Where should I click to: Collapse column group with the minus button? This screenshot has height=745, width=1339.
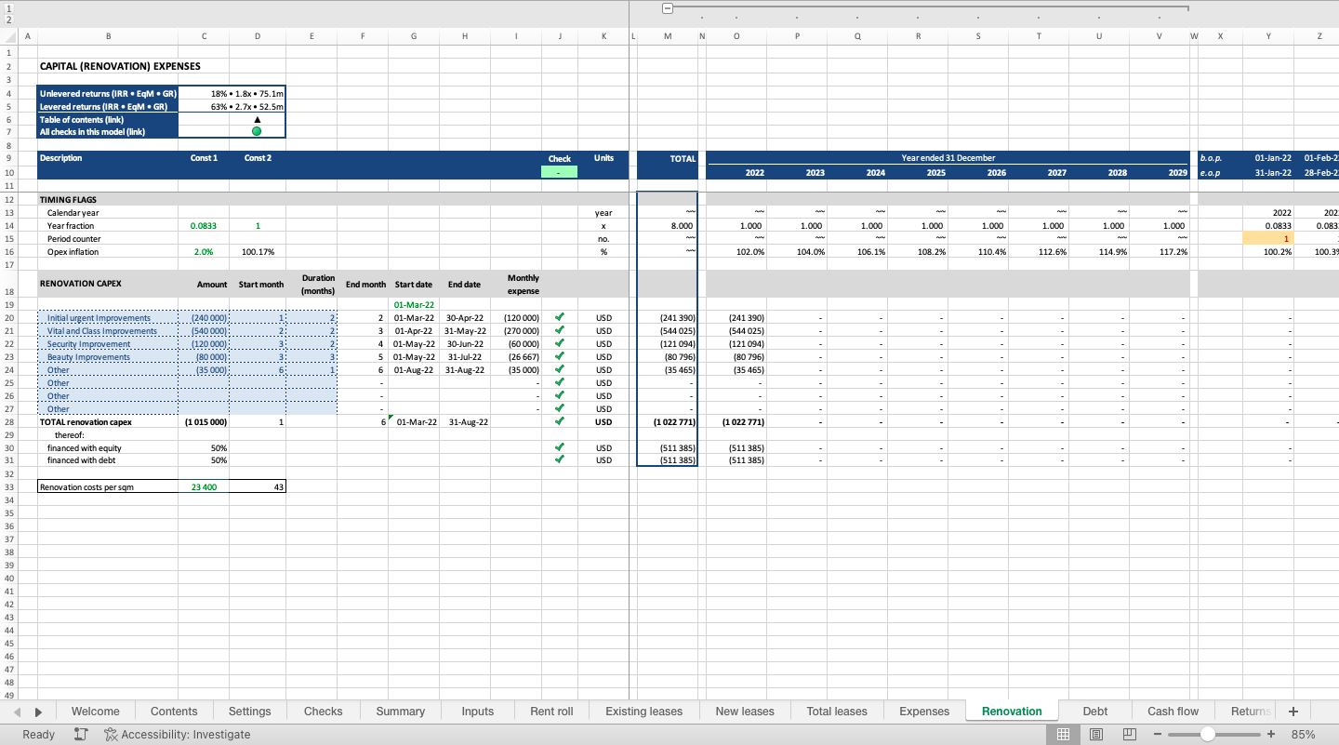(x=667, y=8)
